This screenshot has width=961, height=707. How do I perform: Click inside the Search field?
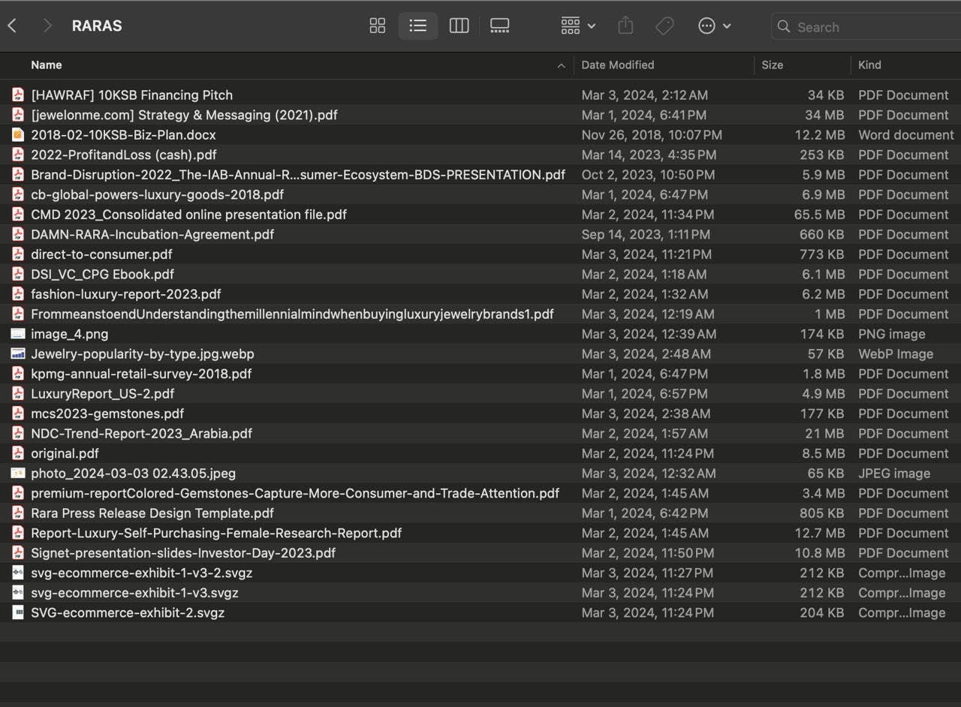[863, 27]
